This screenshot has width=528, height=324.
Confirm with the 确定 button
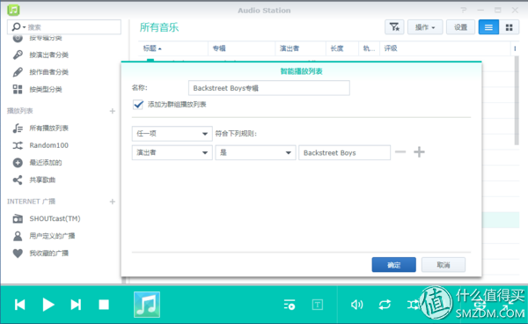(x=394, y=265)
